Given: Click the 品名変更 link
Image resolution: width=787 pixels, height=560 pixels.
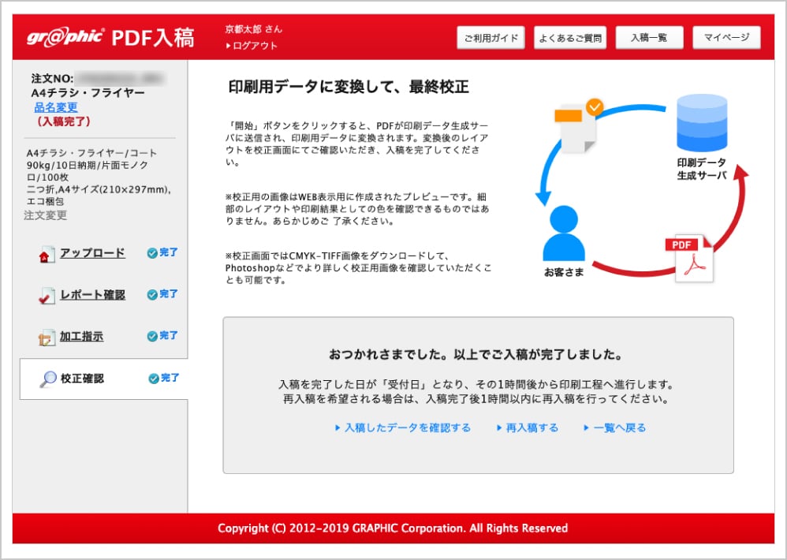Looking at the screenshot, I should pos(56,107).
